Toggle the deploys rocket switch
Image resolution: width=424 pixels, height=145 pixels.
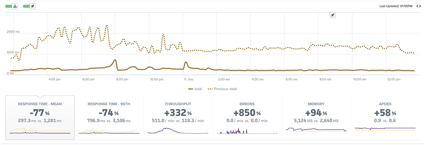tap(29, 6)
